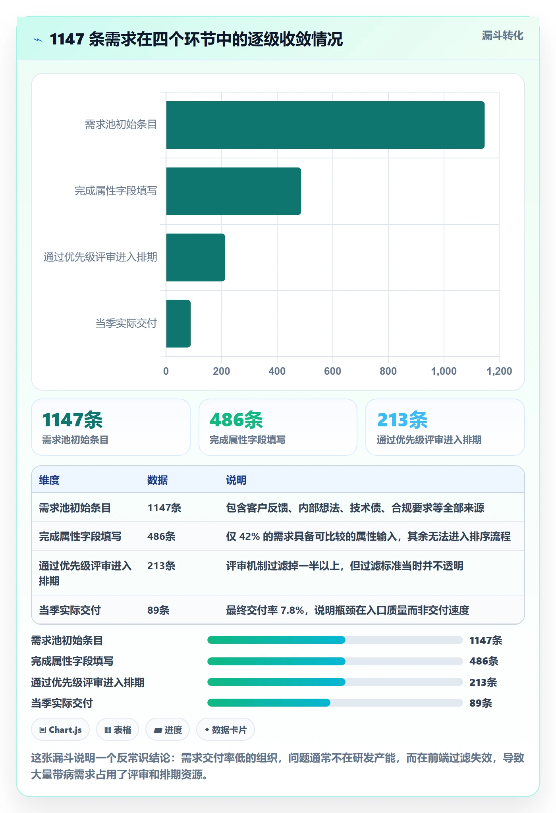Click description starting 包含客户反馈
This screenshot has width=556, height=813.
(355, 508)
